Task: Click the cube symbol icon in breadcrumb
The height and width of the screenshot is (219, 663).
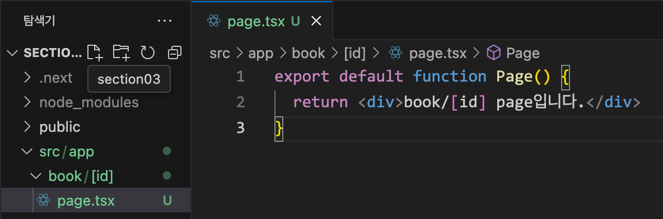Action: click(493, 53)
